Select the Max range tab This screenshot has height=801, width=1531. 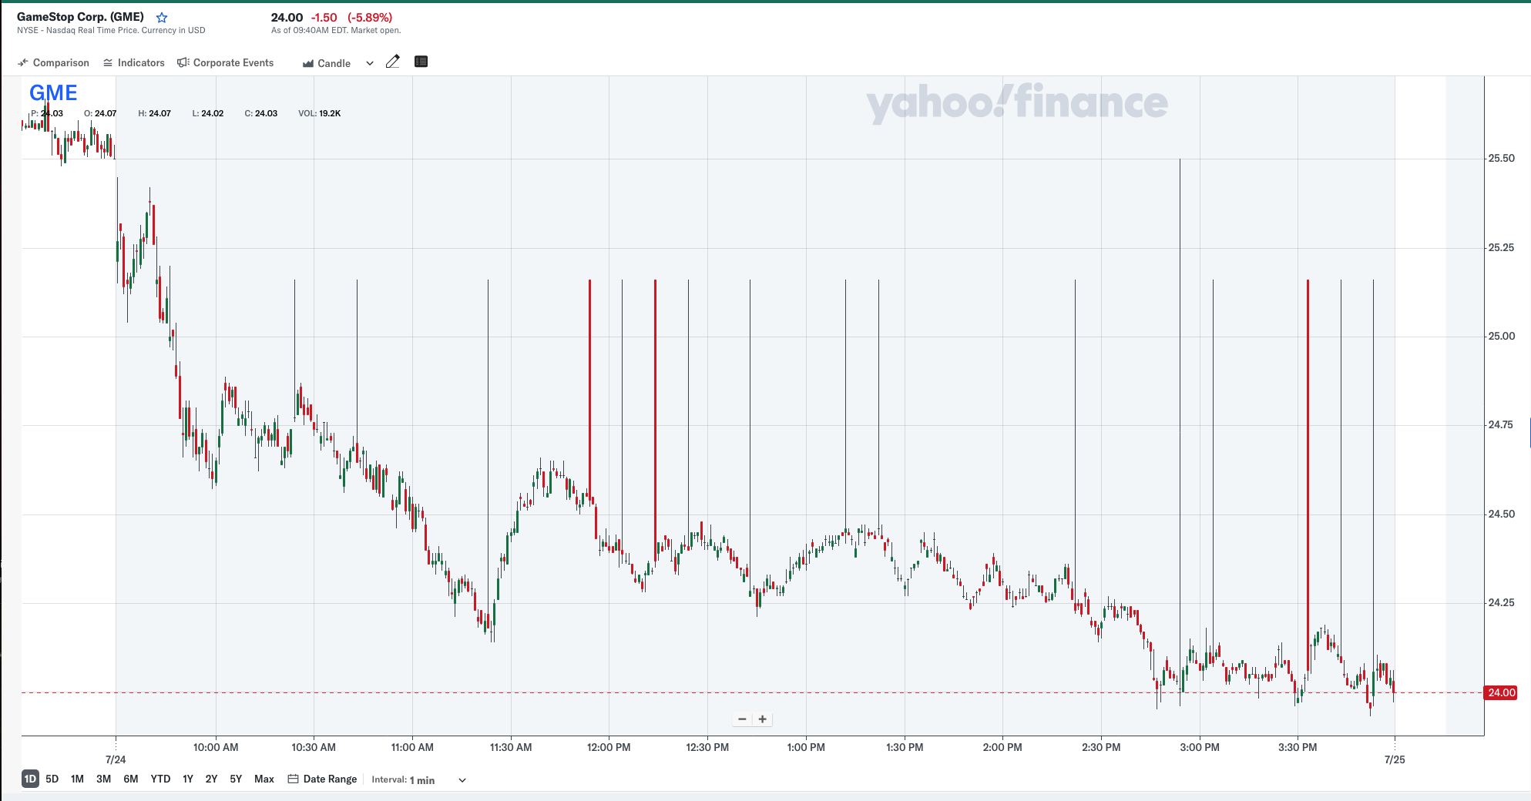264,779
